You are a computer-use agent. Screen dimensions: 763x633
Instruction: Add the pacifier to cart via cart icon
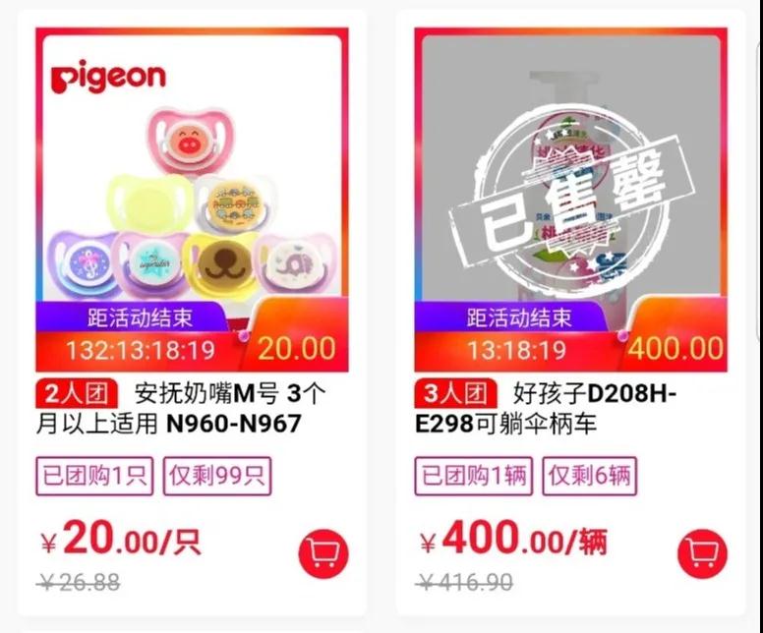click(323, 553)
